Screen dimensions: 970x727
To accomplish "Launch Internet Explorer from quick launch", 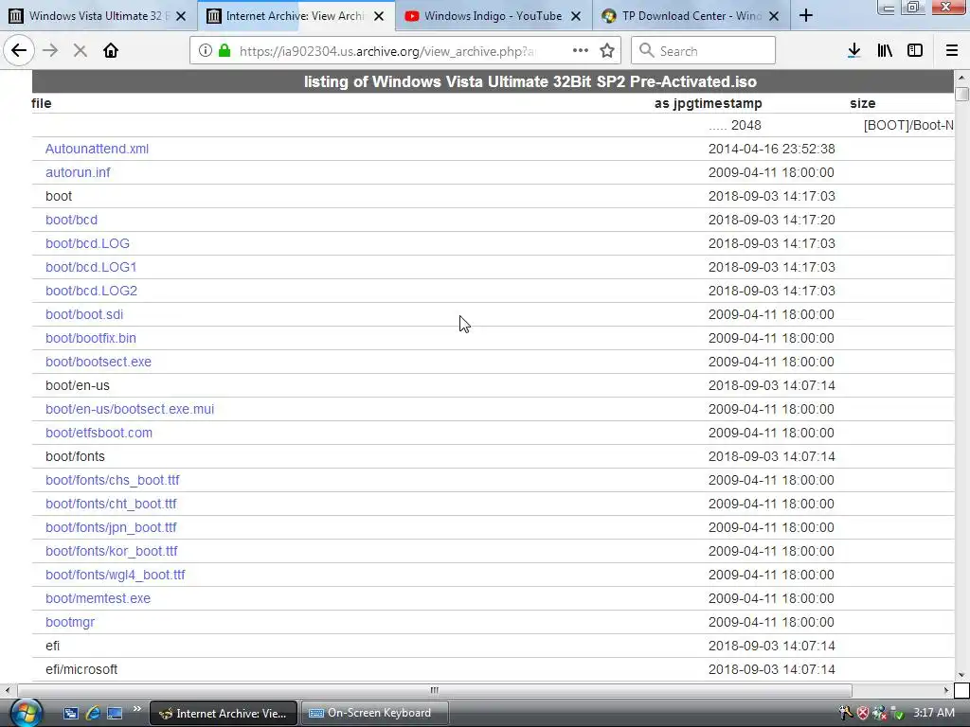I will pyautogui.click(x=93, y=713).
